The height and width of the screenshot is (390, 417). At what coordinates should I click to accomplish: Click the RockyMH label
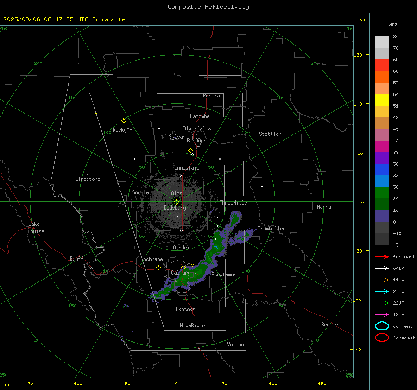[122, 130]
